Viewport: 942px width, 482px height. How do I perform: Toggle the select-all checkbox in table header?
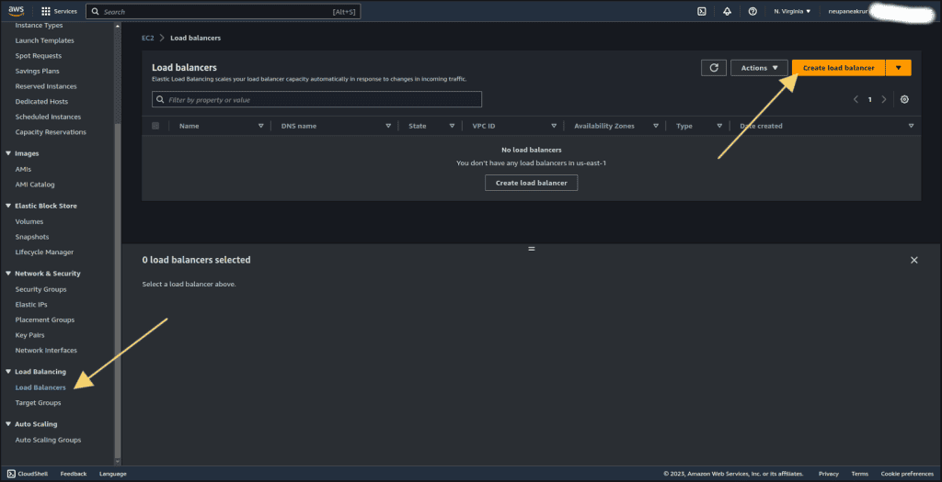[155, 126]
